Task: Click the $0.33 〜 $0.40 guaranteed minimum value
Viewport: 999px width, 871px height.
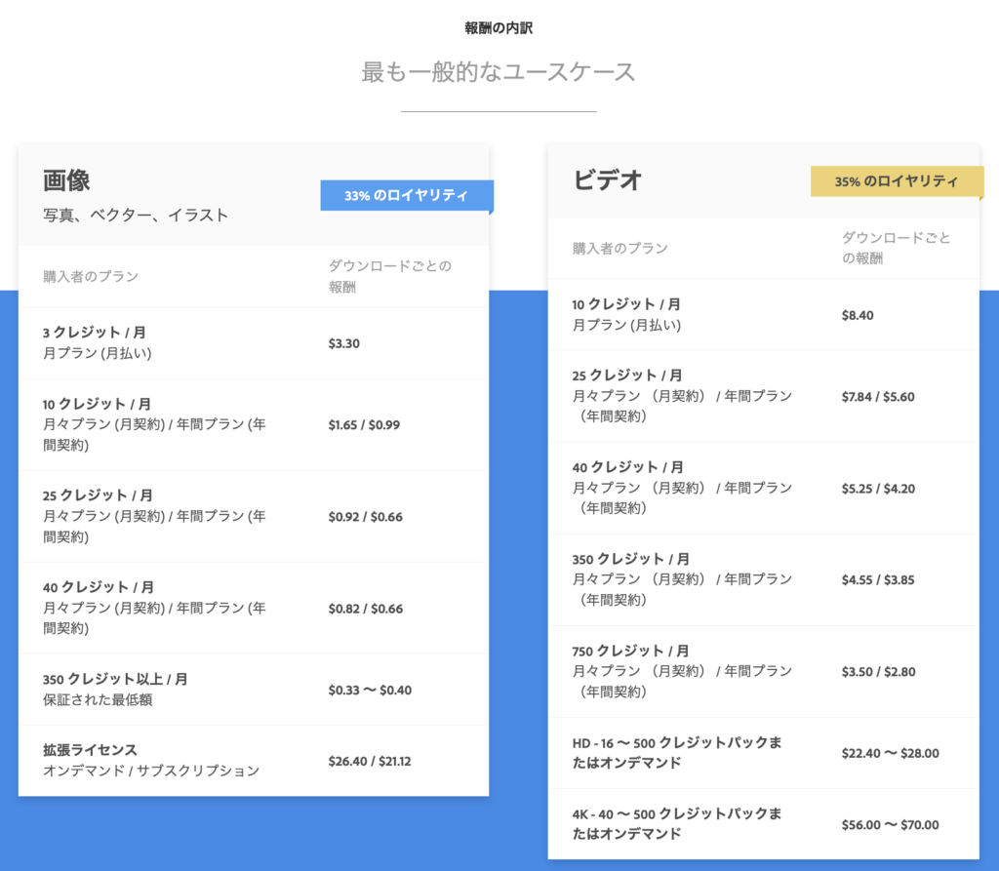Action: [x=370, y=690]
